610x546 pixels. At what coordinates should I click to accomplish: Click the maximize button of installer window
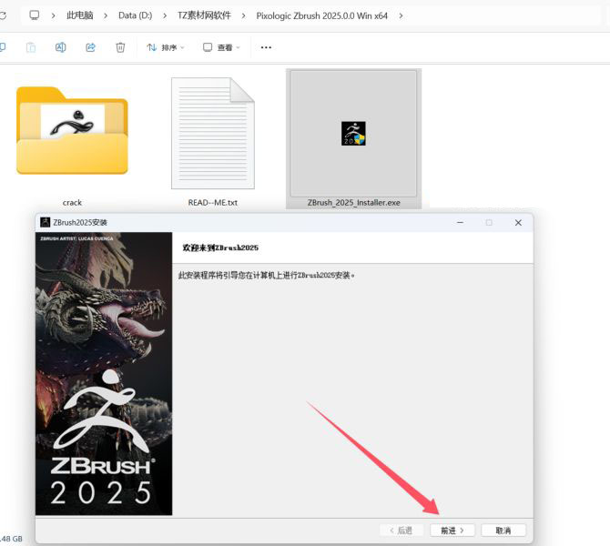[489, 222]
